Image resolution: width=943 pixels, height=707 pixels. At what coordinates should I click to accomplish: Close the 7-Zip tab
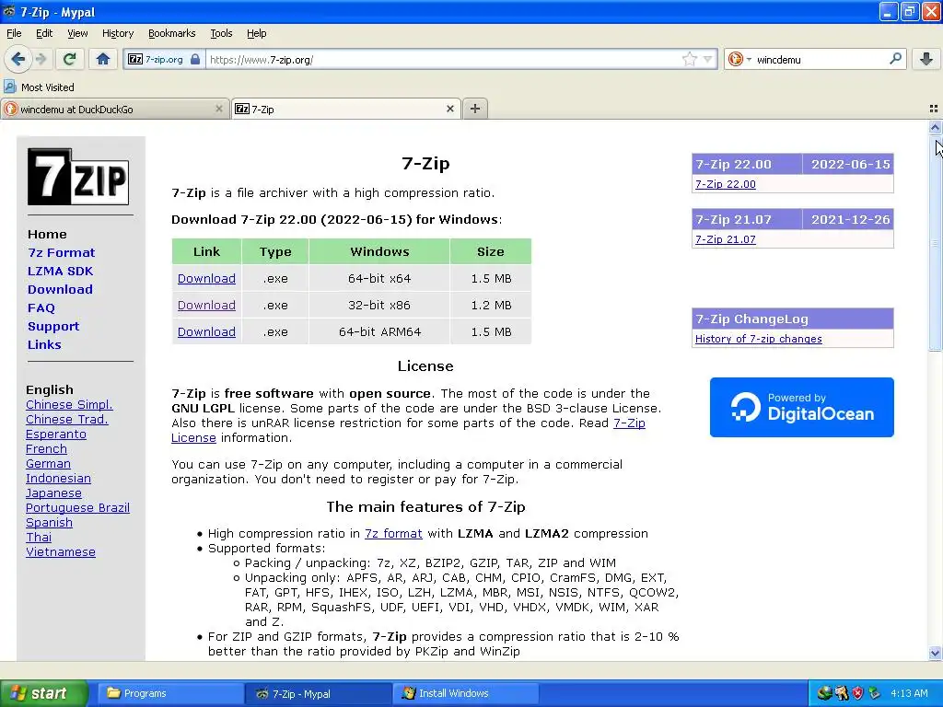(449, 109)
